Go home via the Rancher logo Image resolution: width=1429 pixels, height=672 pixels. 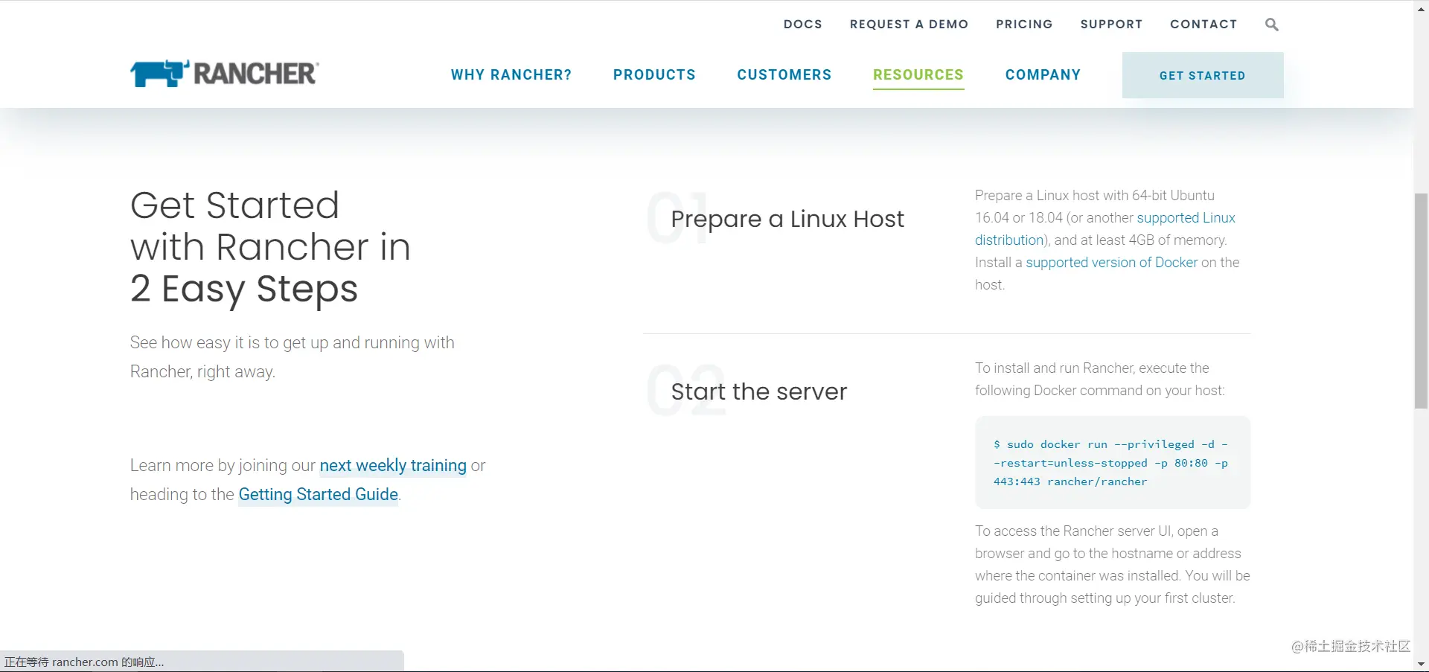(x=225, y=74)
